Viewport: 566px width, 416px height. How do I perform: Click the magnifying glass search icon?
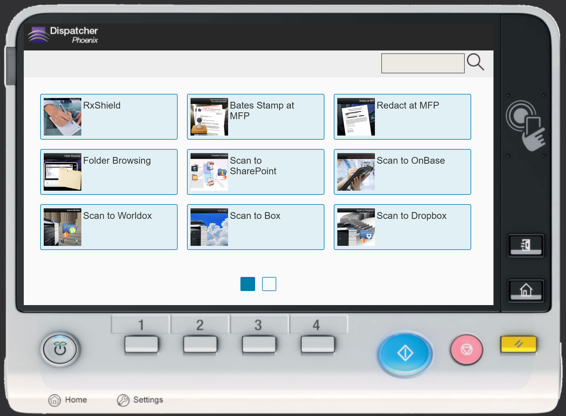pos(476,62)
